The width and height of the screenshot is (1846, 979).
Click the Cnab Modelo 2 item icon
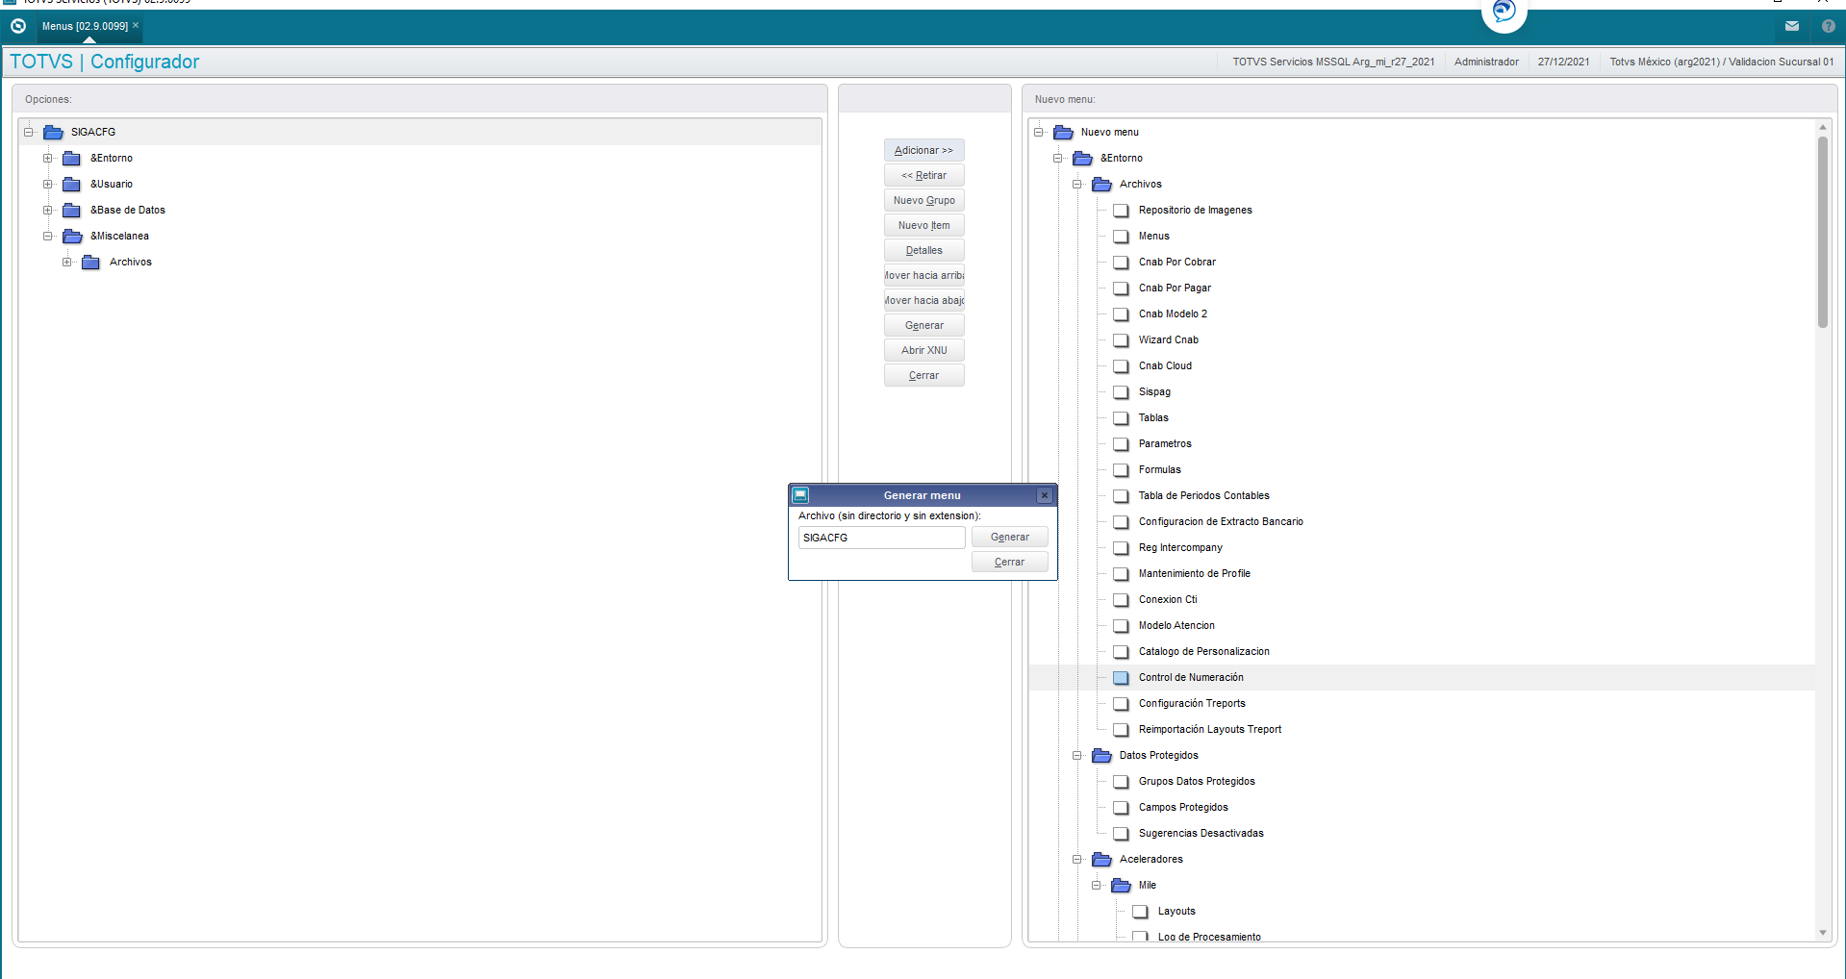click(1121, 314)
